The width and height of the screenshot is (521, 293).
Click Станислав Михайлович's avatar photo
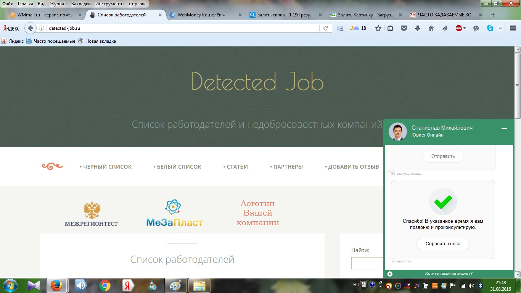[398, 132]
